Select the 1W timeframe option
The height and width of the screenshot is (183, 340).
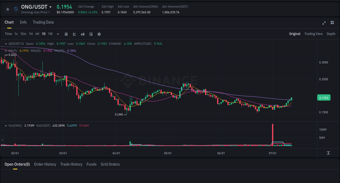(x=50, y=34)
